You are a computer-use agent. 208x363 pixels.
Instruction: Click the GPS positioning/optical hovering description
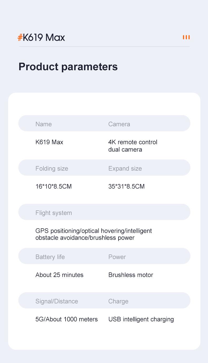tap(93, 234)
